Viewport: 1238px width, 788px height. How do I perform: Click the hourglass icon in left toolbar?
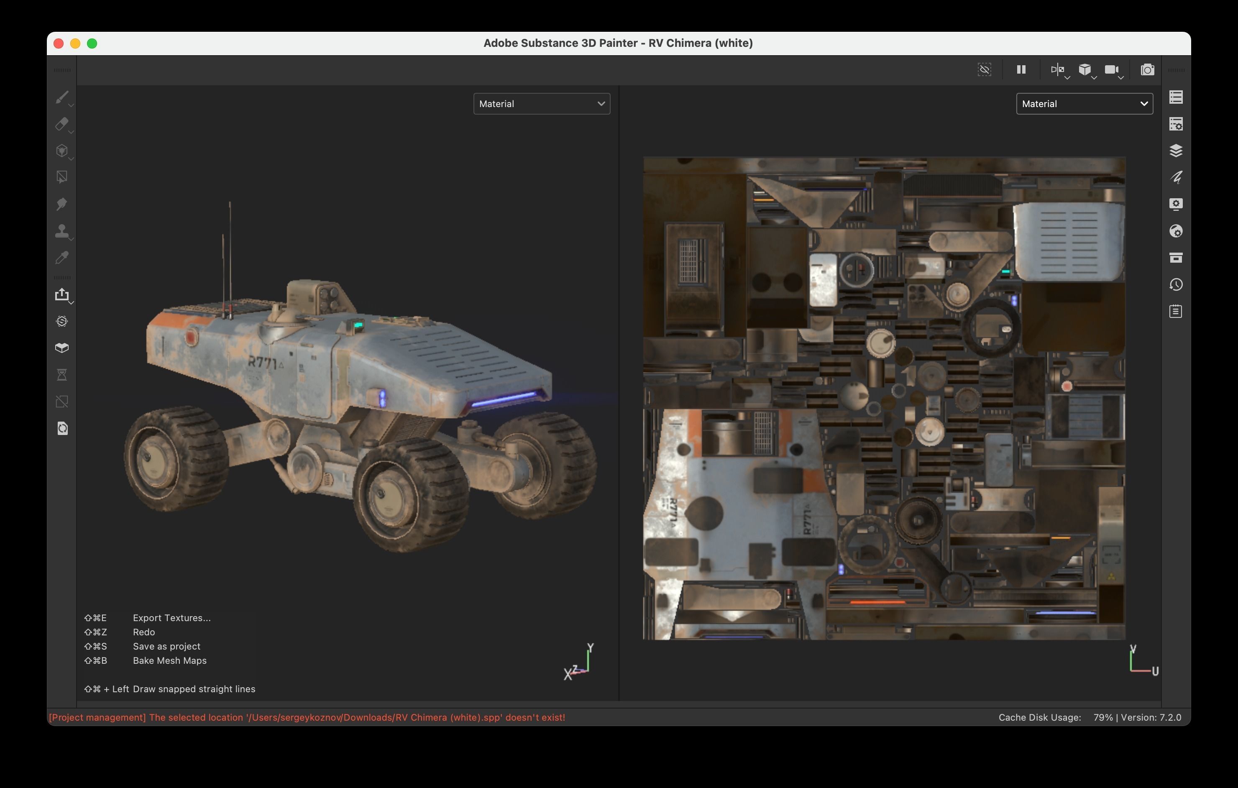pos(62,375)
